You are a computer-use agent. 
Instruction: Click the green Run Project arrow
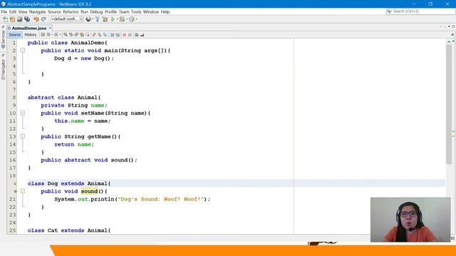tap(113, 19)
